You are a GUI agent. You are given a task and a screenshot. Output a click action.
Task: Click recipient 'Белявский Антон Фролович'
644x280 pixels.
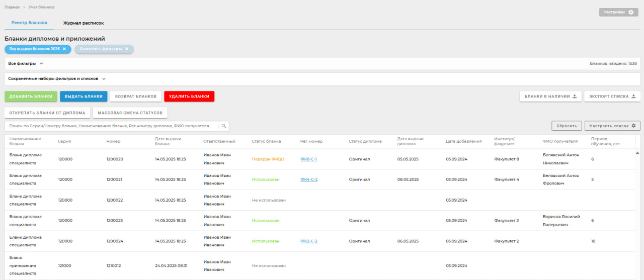pyautogui.click(x=561, y=179)
